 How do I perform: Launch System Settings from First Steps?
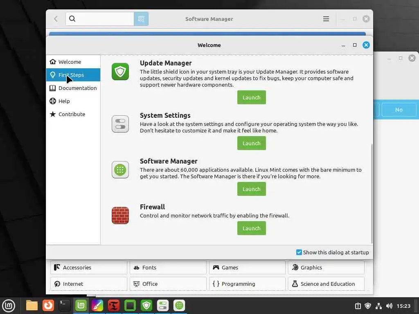(252, 143)
